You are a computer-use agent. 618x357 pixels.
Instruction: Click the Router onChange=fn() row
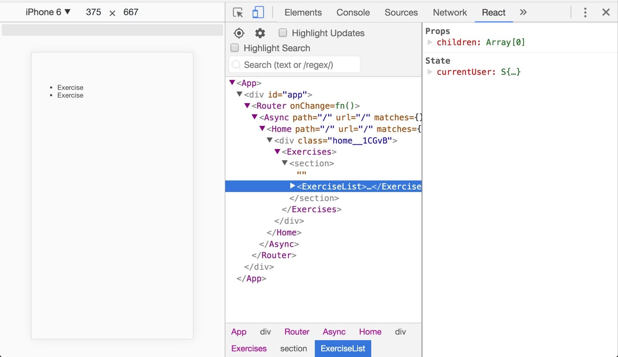[306, 106]
